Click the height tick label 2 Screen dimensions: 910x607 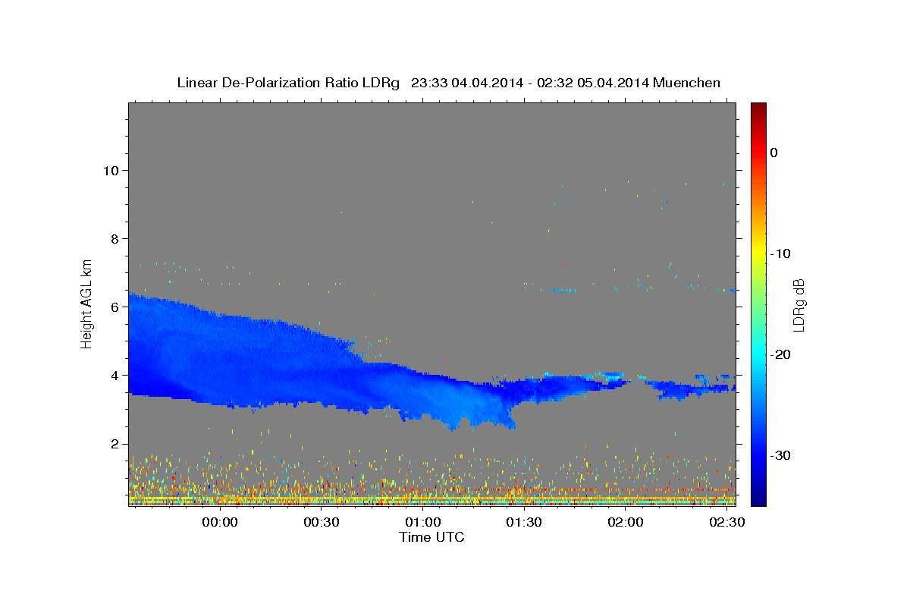[x=114, y=444]
